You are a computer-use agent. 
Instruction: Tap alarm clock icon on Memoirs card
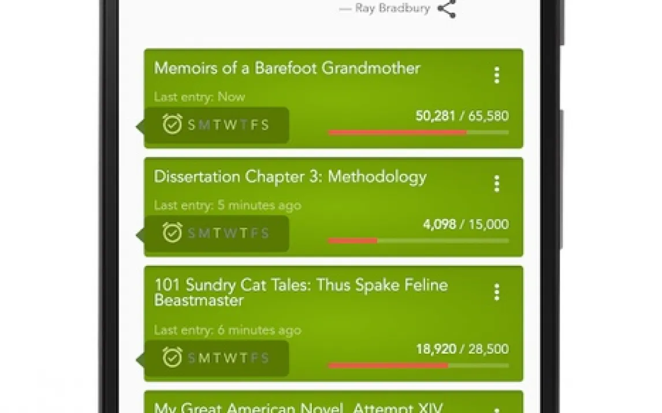(x=172, y=124)
